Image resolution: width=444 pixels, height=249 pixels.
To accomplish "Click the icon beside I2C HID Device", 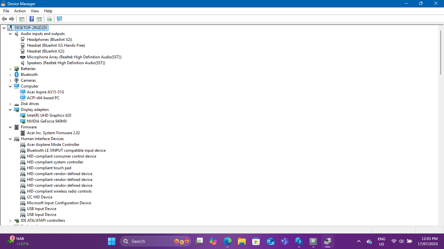I will coord(23,197).
